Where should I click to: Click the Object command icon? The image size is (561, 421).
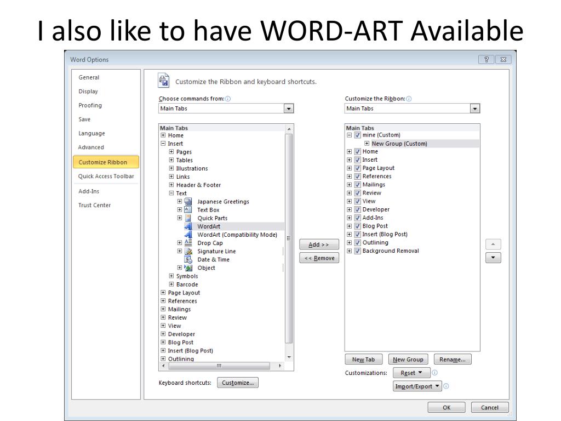coord(188,268)
